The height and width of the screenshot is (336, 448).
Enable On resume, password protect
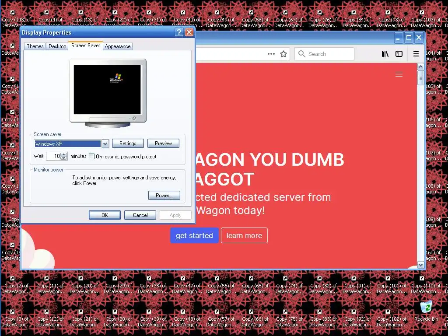(92, 157)
